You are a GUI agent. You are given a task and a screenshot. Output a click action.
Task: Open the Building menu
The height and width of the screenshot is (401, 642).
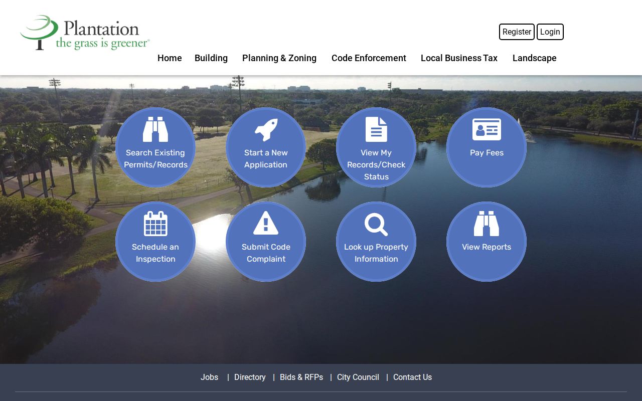pos(211,58)
